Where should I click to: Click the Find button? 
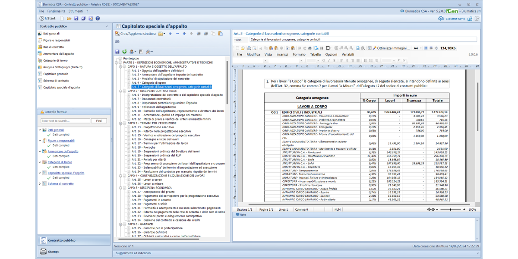(99, 121)
